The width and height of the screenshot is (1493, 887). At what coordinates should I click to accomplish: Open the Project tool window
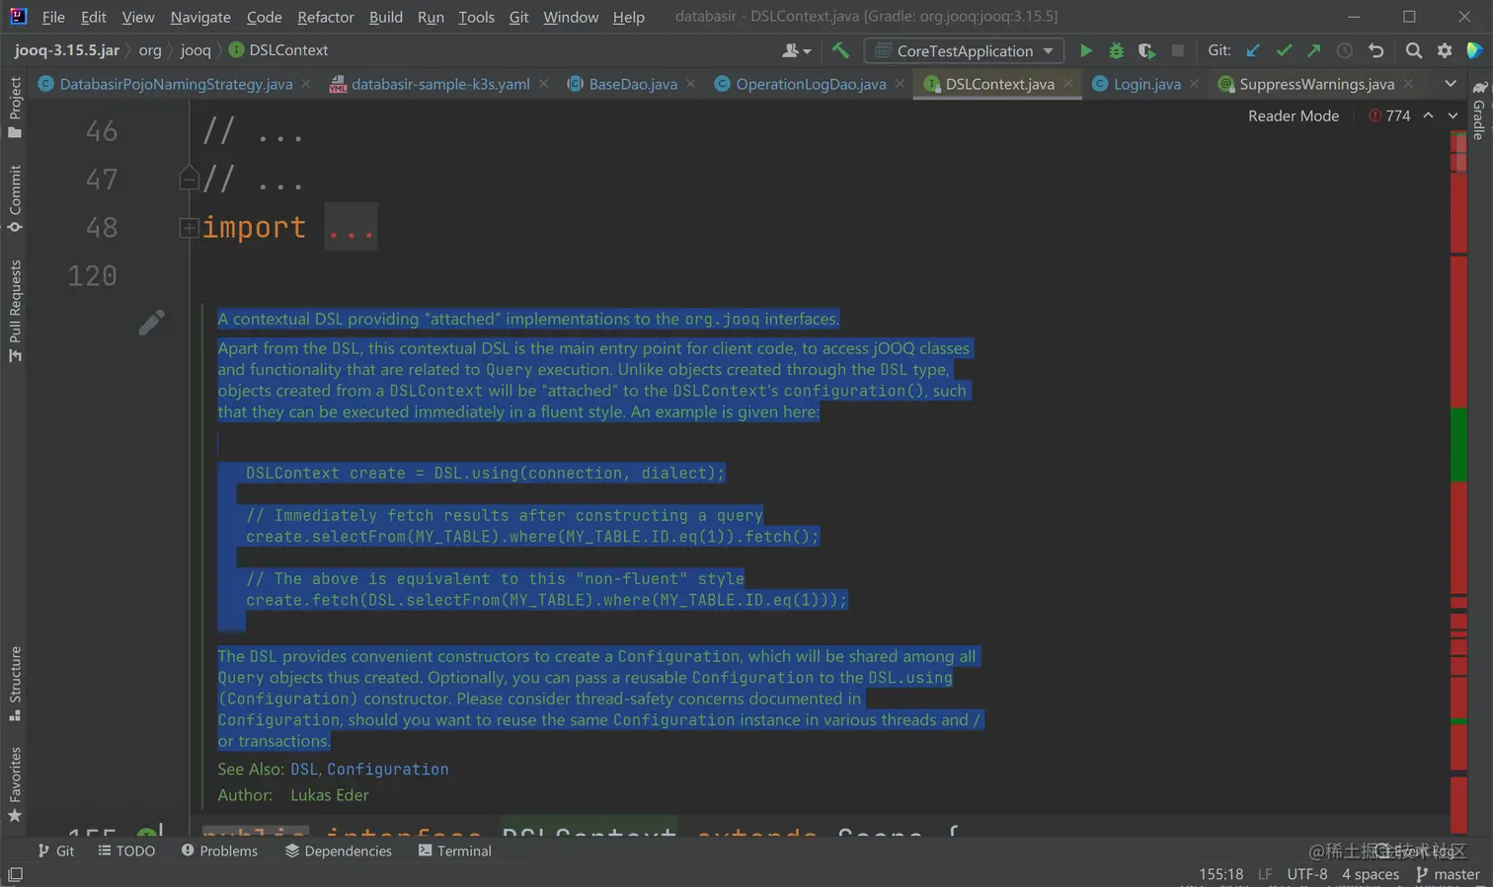[x=15, y=108]
